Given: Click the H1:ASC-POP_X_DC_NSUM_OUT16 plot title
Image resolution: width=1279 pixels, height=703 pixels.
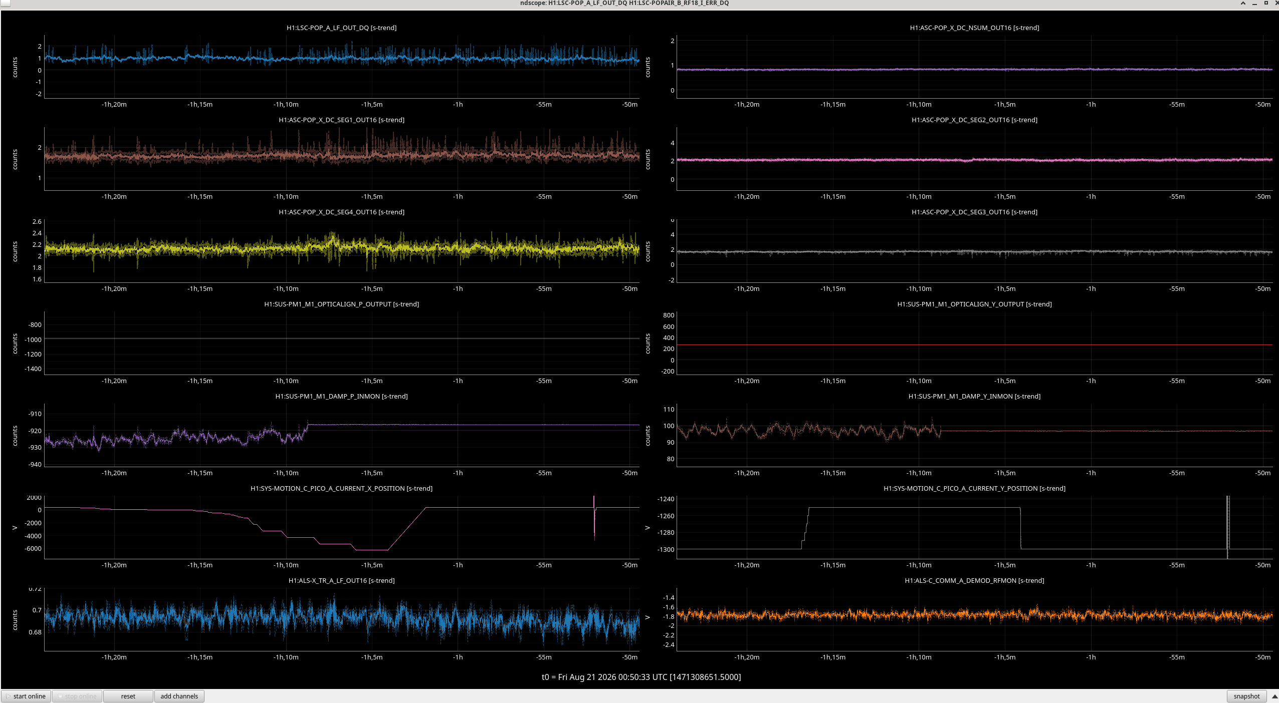Looking at the screenshot, I should [974, 28].
